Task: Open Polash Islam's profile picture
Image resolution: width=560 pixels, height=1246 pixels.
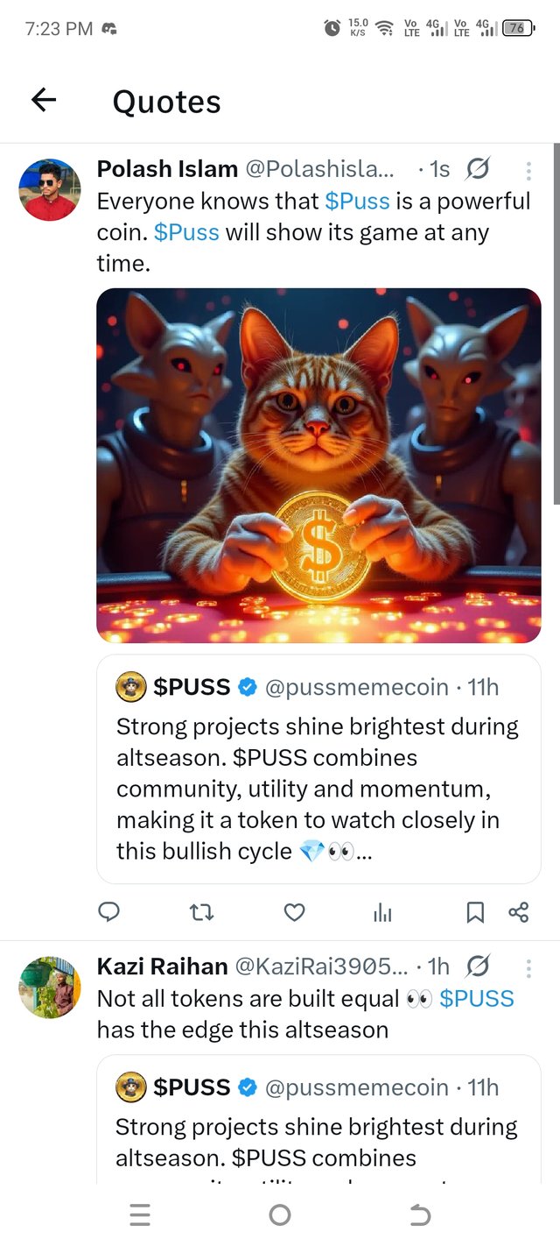Action: pos(50,189)
